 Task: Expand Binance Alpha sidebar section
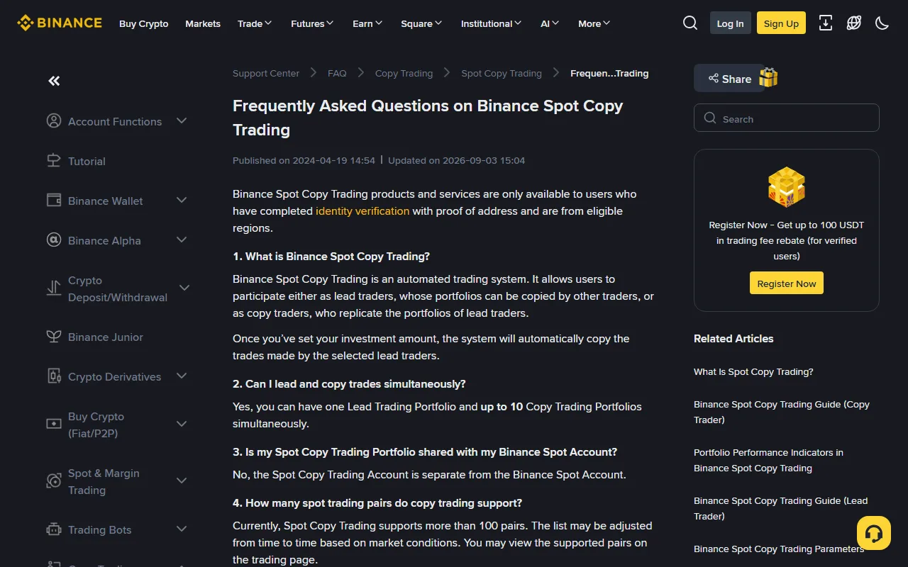pyautogui.click(x=182, y=240)
